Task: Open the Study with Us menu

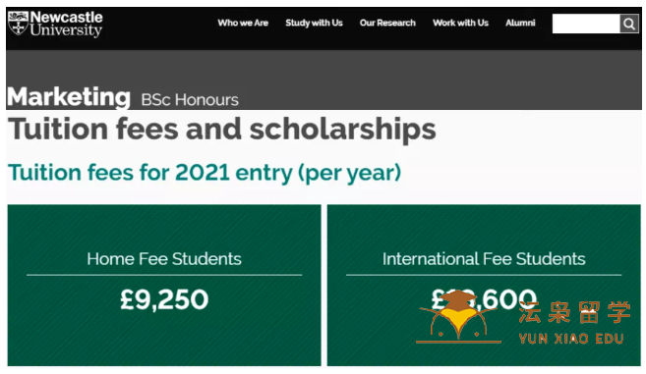Action: coord(314,23)
